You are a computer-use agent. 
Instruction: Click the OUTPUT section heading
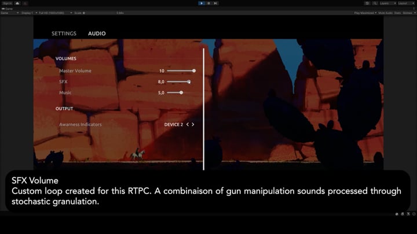coord(64,109)
